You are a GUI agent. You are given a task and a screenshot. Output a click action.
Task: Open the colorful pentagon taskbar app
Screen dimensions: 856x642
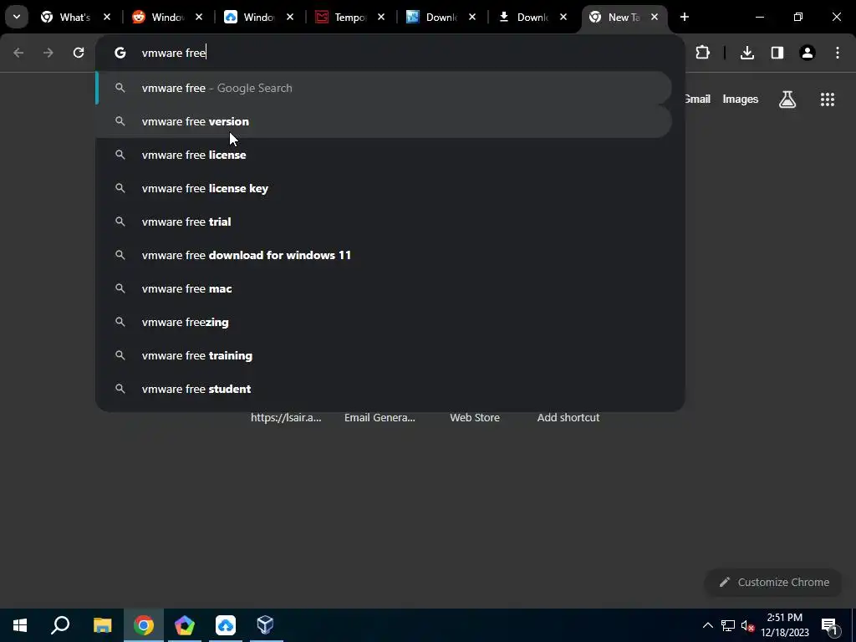(x=185, y=625)
